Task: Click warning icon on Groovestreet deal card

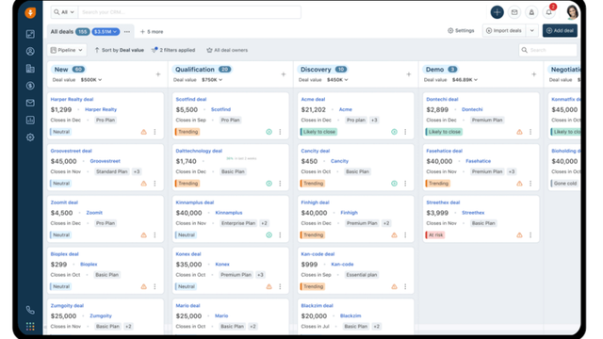Action: pos(144,184)
